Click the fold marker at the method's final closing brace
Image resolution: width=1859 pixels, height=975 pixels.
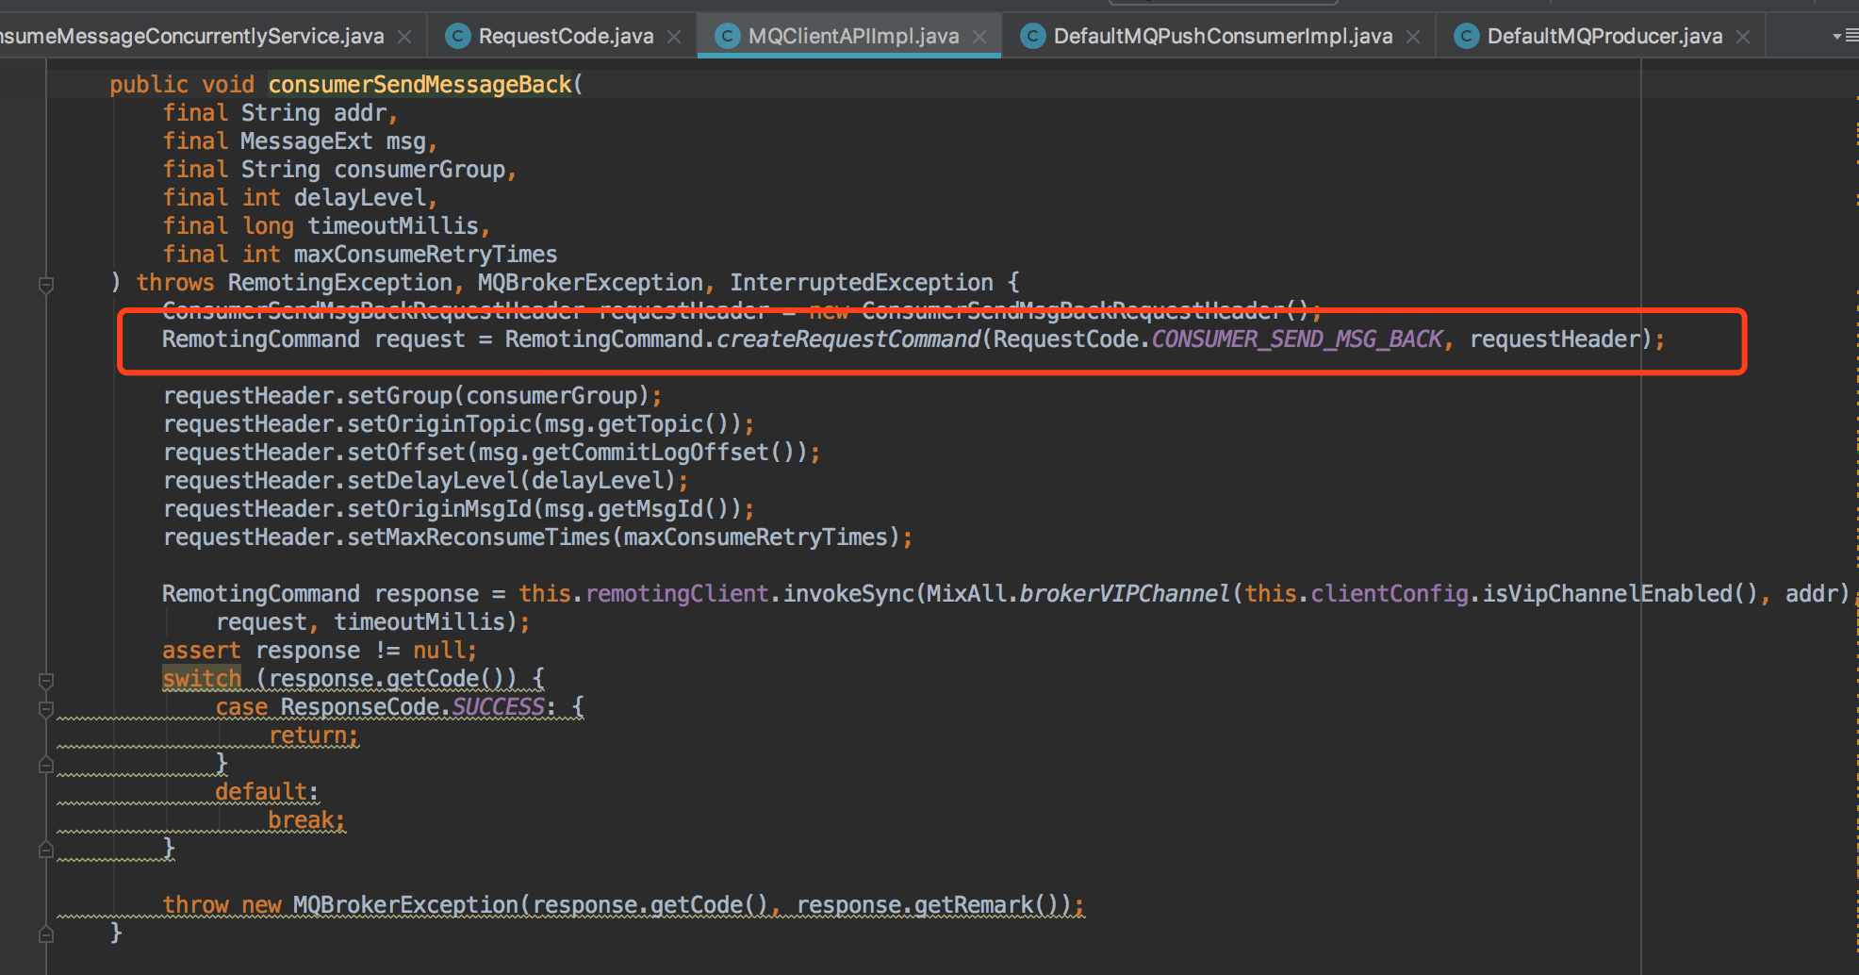45,934
